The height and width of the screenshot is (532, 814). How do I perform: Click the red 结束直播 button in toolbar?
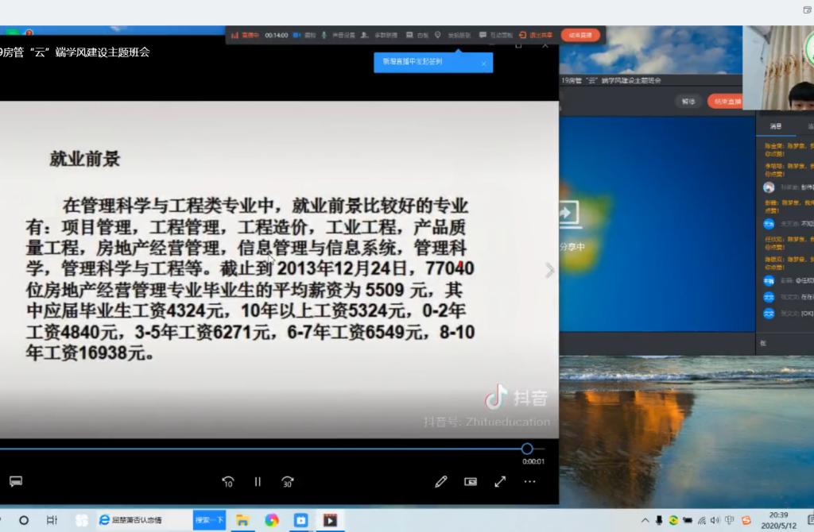click(x=580, y=35)
